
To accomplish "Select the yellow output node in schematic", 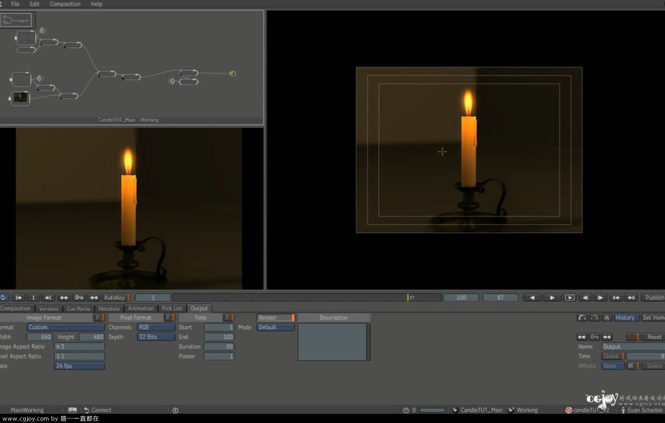I will pos(233,73).
